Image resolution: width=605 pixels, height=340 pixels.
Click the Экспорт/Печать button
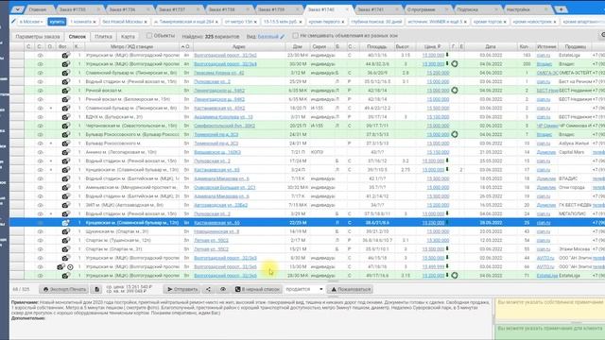64,289
